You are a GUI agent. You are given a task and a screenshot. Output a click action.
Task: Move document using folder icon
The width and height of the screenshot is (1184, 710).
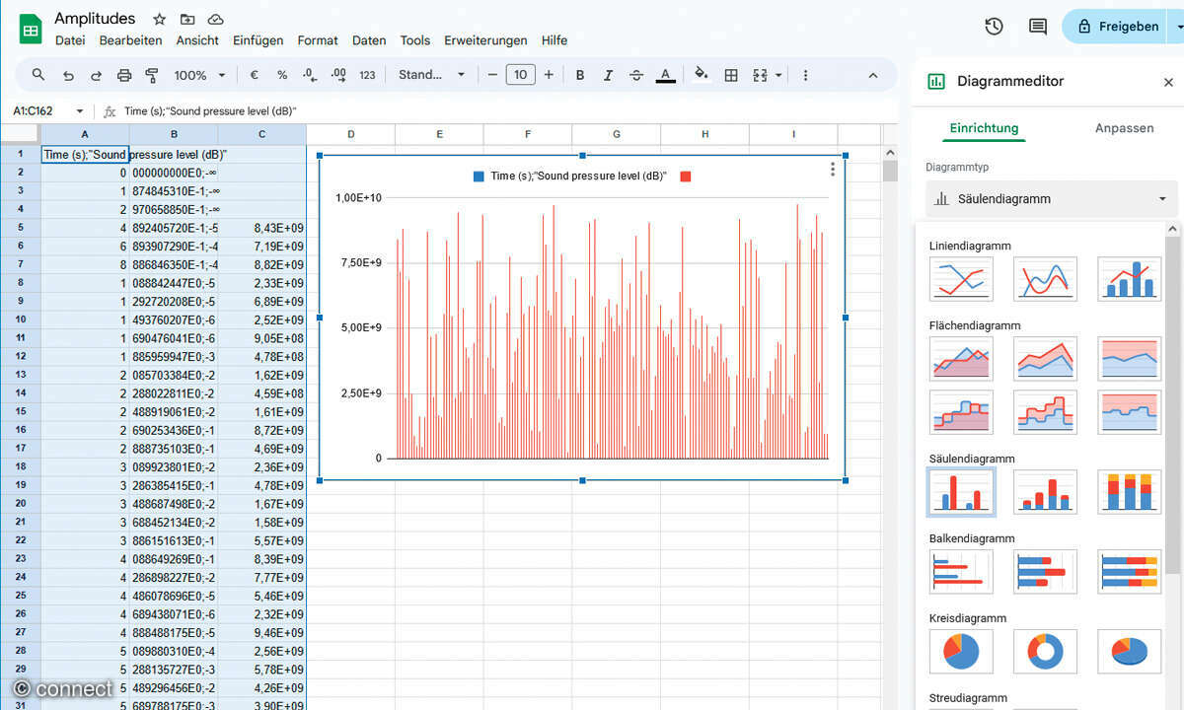coord(187,19)
